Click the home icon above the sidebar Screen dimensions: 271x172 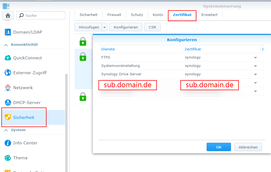click(x=8, y=15)
